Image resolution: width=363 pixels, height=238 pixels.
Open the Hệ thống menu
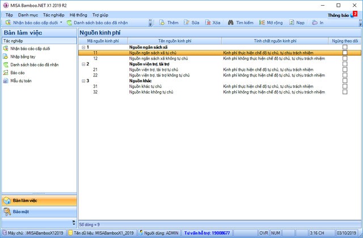pos(78,14)
